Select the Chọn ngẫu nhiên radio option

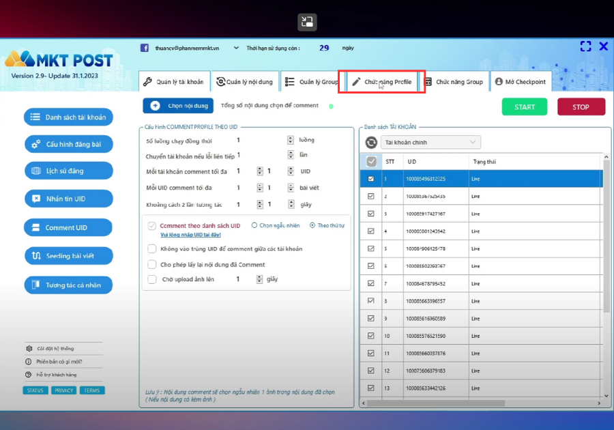pyautogui.click(x=254, y=225)
